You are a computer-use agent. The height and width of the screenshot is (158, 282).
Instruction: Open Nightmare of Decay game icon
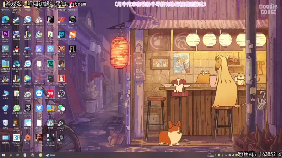click(39, 140)
